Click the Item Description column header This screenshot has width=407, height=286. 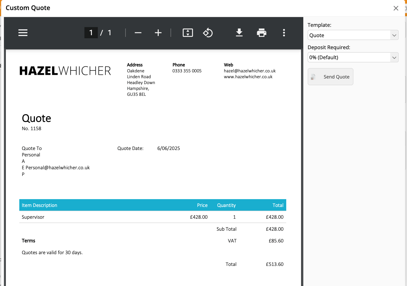39,205
